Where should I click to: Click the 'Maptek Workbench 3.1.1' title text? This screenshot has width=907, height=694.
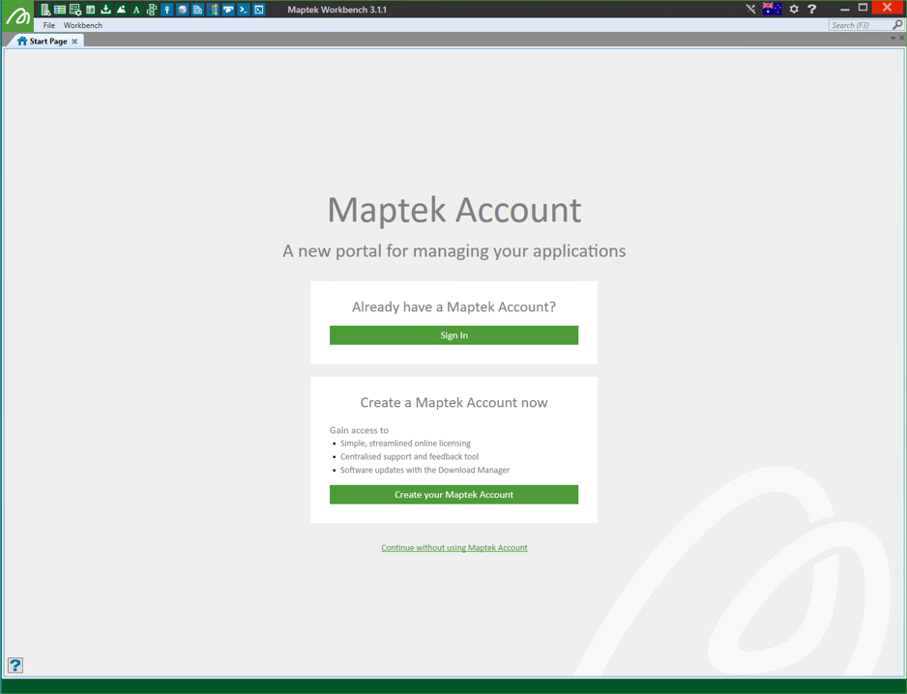pyautogui.click(x=337, y=10)
